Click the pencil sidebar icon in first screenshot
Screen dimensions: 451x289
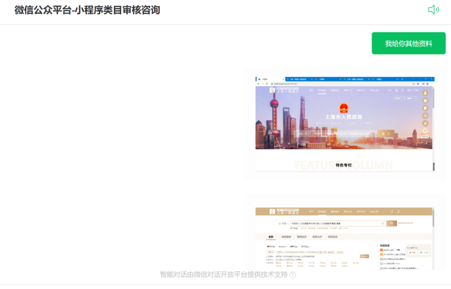pos(425,124)
